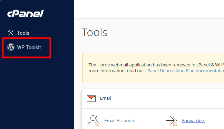Click the Tools page heading
224x129 pixels.
coord(95,32)
